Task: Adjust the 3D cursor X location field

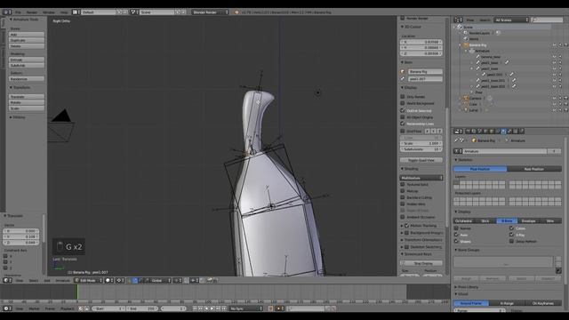Action: tap(421, 42)
